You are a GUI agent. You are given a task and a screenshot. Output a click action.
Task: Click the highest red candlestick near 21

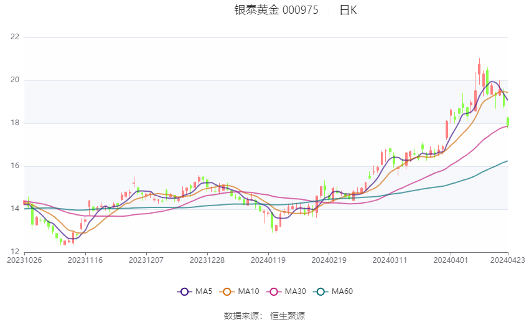[479, 69]
